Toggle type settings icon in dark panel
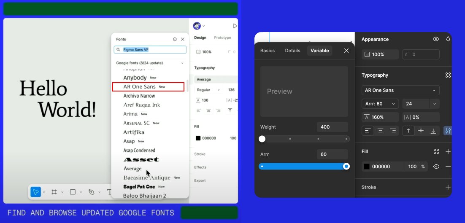The height and width of the screenshot is (223, 465). click(x=448, y=131)
